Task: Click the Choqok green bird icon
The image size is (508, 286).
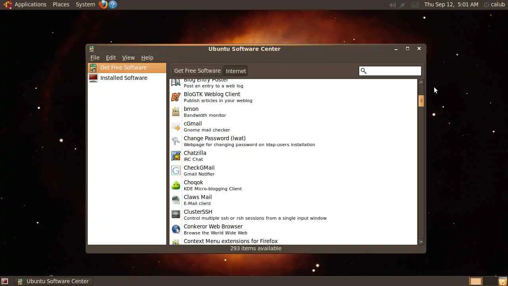Action: point(176,185)
